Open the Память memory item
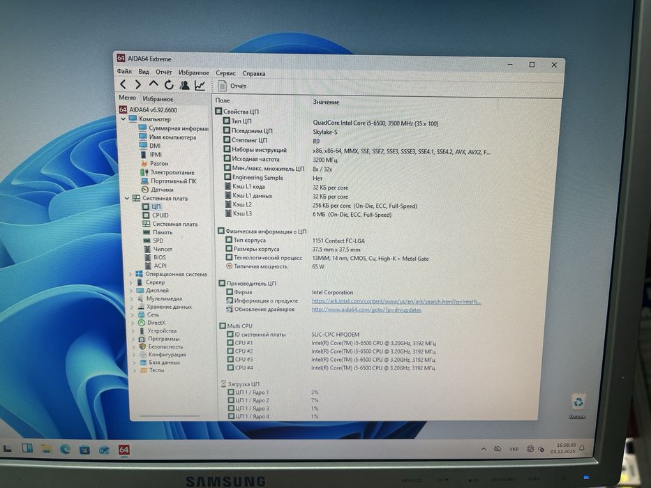 click(x=158, y=232)
